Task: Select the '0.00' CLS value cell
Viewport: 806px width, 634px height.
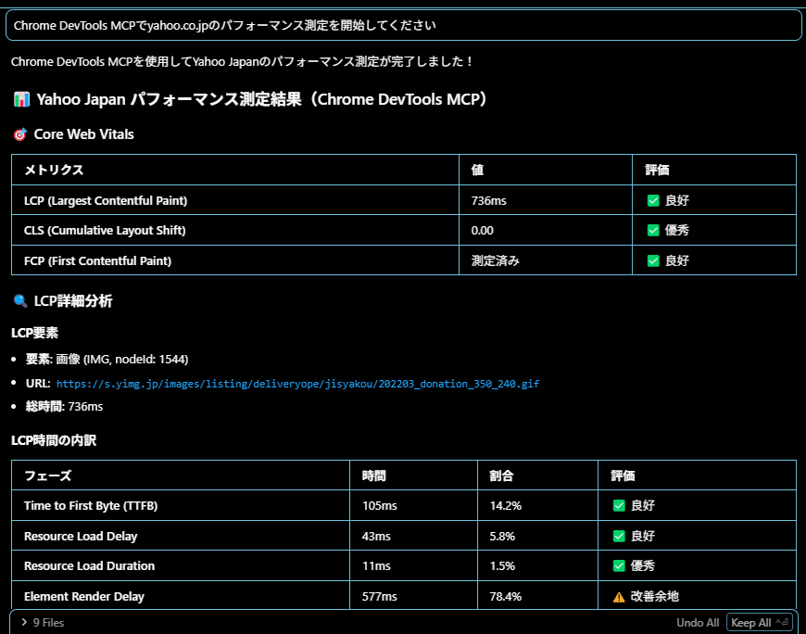Action: coord(546,230)
